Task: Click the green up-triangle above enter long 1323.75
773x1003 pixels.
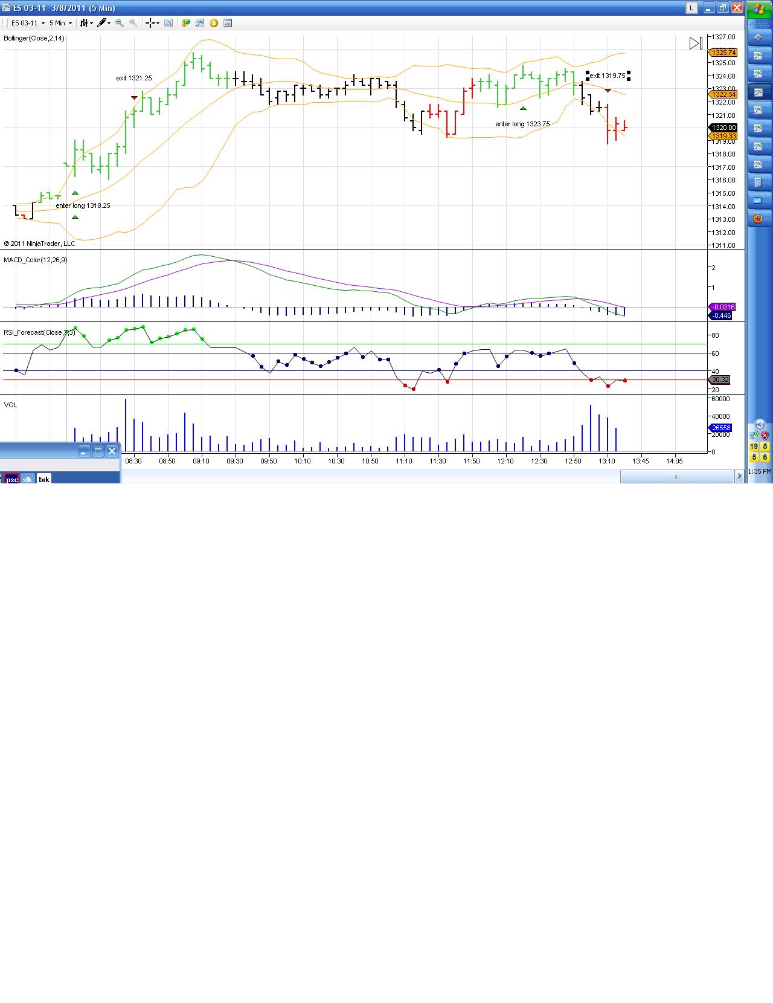Action: [523, 108]
